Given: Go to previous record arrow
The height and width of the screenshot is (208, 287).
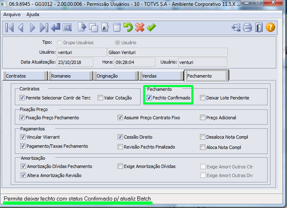Looking at the screenshot, I should [x=21, y=28].
